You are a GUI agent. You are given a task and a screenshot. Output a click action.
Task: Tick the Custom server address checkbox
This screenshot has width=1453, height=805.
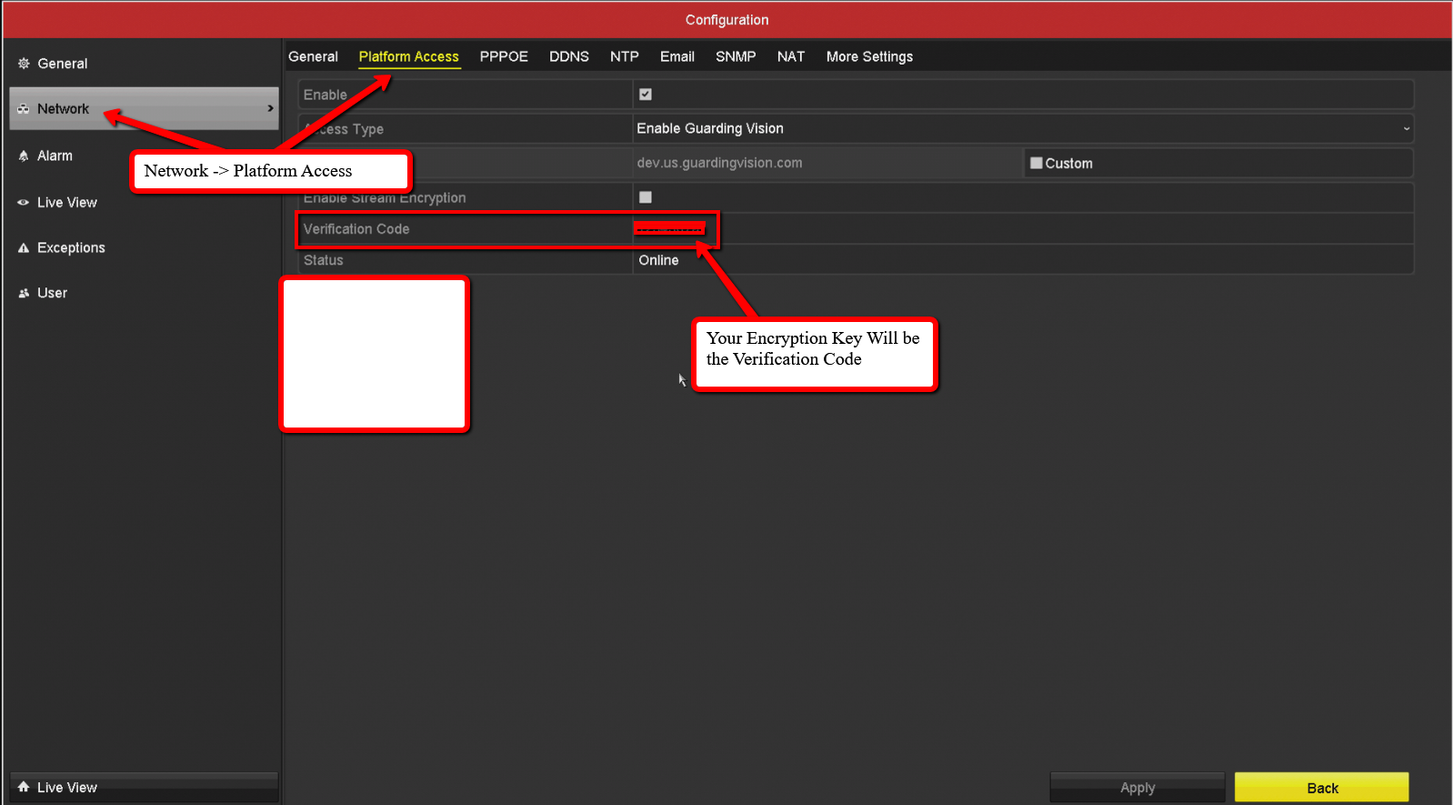[1036, 164]
